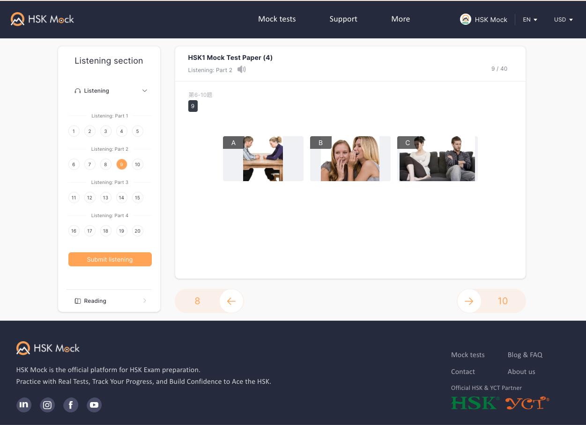Open the Instagram footer icon

[x=47, y=405]
